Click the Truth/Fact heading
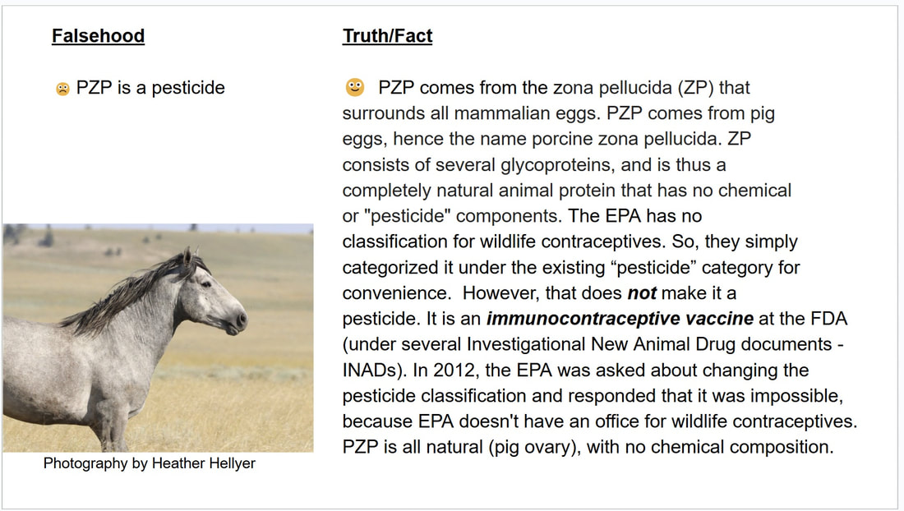 coord(387,35)
